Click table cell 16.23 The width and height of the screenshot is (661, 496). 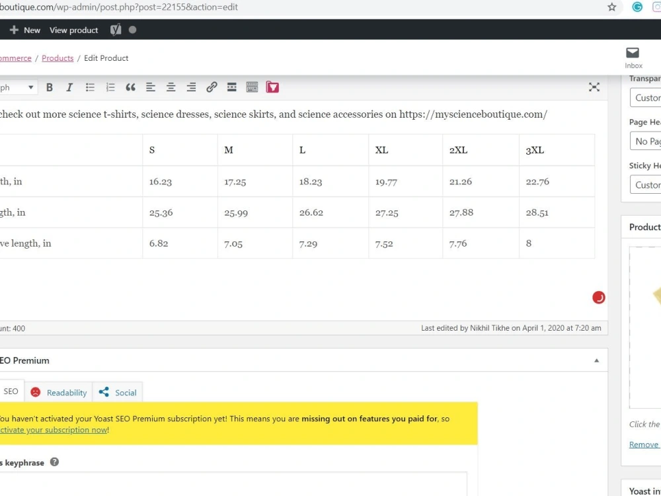(180, 181)
